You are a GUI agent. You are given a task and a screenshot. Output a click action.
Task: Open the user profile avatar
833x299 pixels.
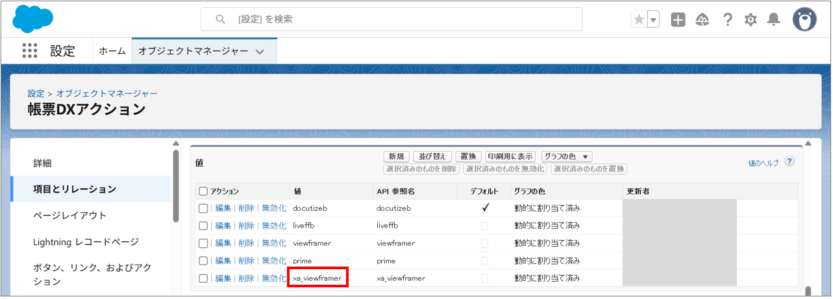click(804, 19)
